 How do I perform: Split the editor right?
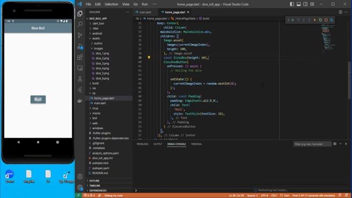click(x=340, y=12)
